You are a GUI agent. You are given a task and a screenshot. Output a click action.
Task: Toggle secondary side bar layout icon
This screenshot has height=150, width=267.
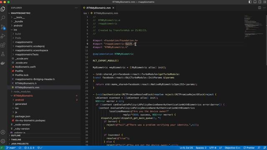click(259, 2)
